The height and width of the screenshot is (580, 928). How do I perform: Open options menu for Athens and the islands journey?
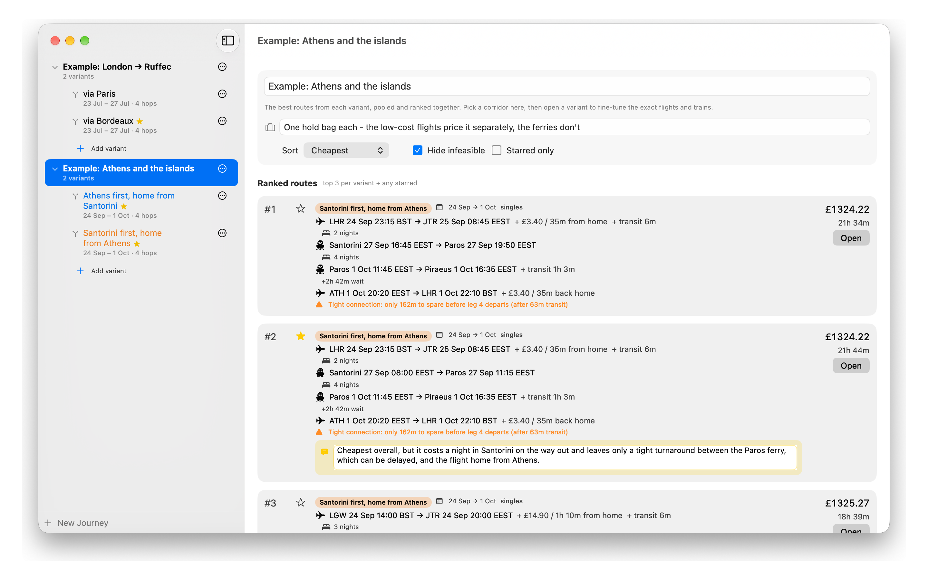coord(222,169)
